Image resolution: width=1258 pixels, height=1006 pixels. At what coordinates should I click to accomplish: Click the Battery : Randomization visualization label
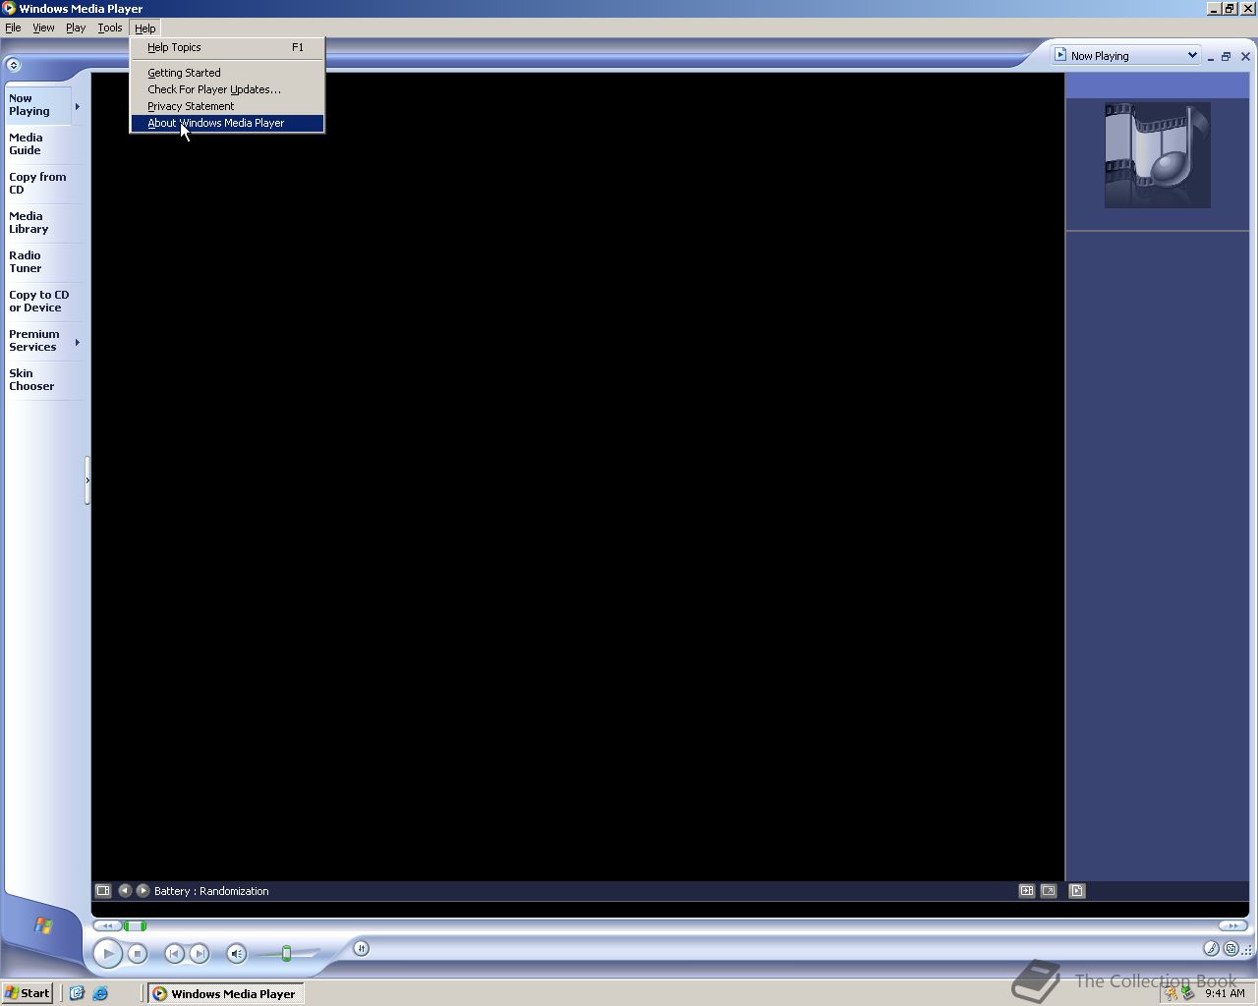(x=211, y=891)
